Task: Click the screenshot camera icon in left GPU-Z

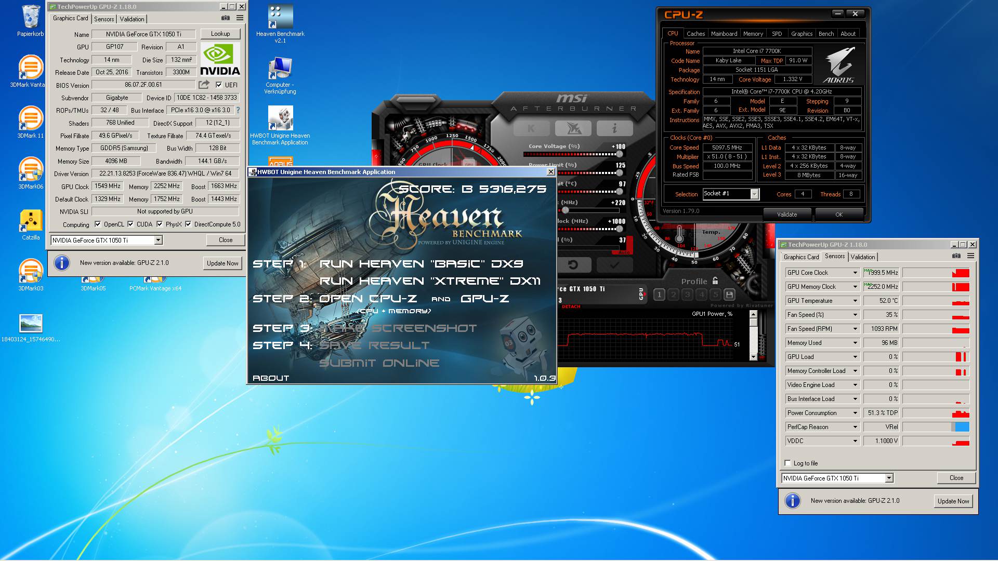Action: [225, 18]
